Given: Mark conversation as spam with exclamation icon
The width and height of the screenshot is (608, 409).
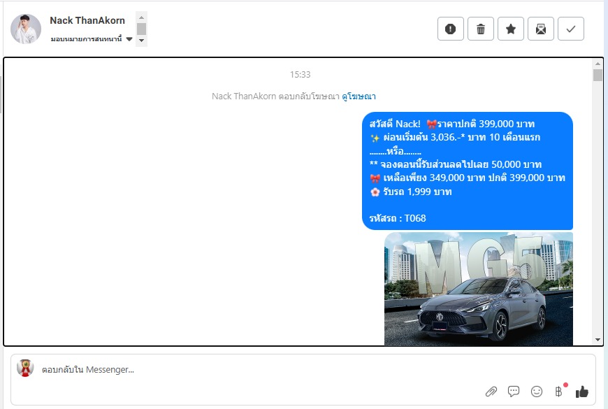Looking at the screenshot, I should pos(451,29).
